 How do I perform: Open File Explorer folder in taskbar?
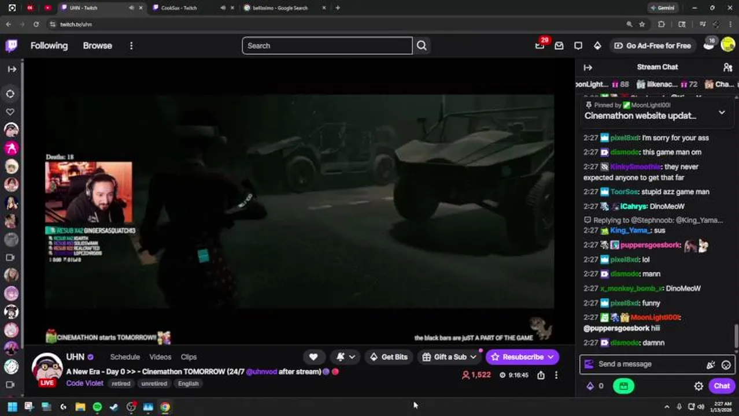80,407
